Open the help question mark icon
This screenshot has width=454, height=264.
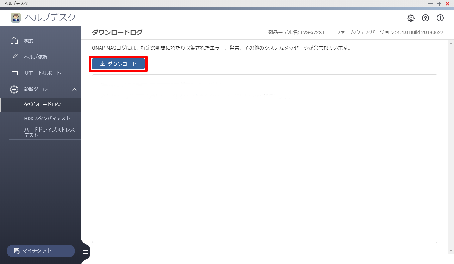425,18
